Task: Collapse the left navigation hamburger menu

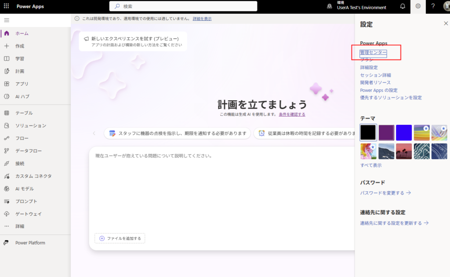Action: pos(6,20)
